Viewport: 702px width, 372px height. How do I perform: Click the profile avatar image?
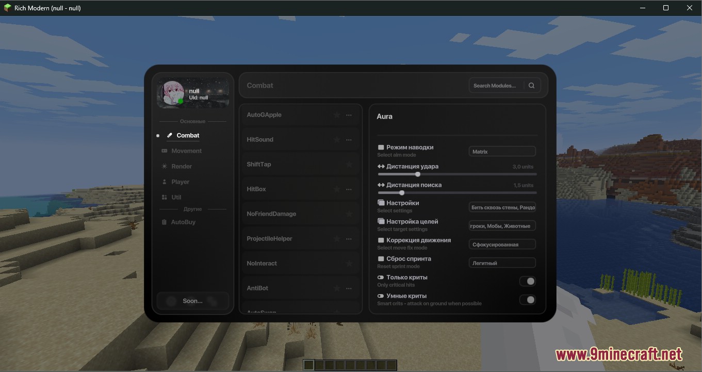(x=171, y=93)
